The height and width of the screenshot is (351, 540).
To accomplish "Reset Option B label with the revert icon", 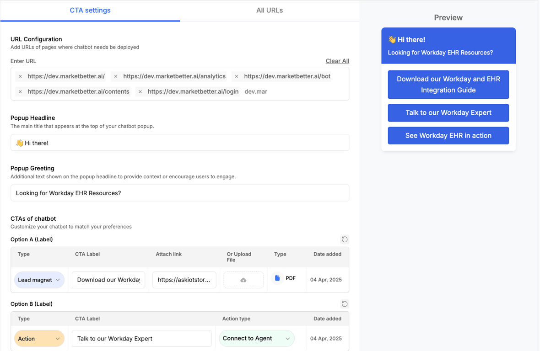I will pyautogui.click(x=345, y=303).
